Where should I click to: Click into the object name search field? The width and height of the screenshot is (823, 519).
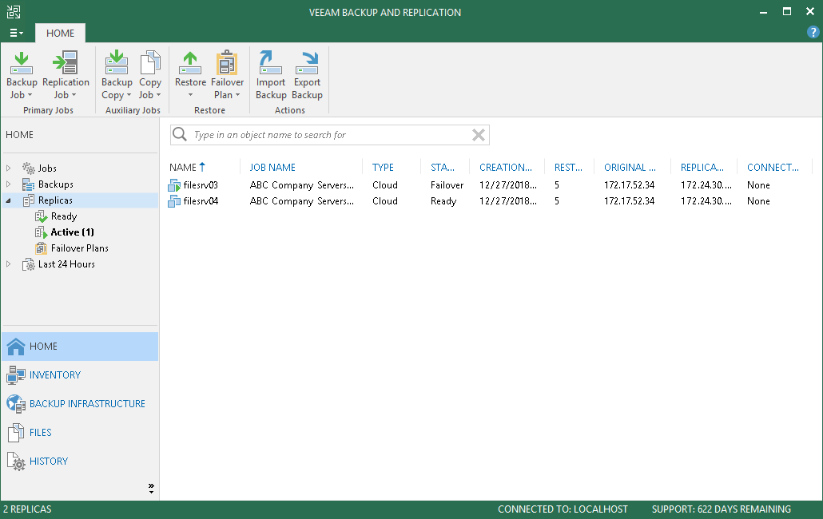(x=330, y=135)
